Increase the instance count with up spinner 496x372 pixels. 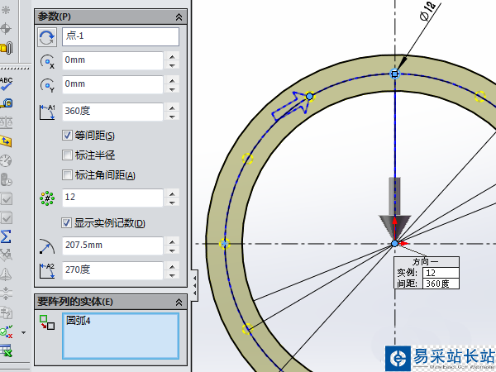[x=172, y=193]
